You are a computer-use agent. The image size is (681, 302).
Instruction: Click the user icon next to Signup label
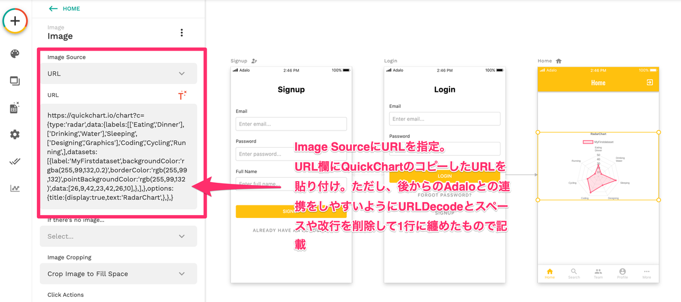tap(254, 61)
